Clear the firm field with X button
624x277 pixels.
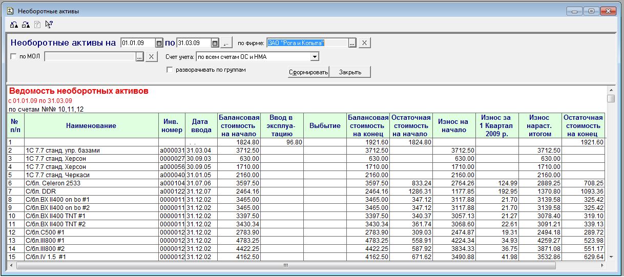pos(364,43)
